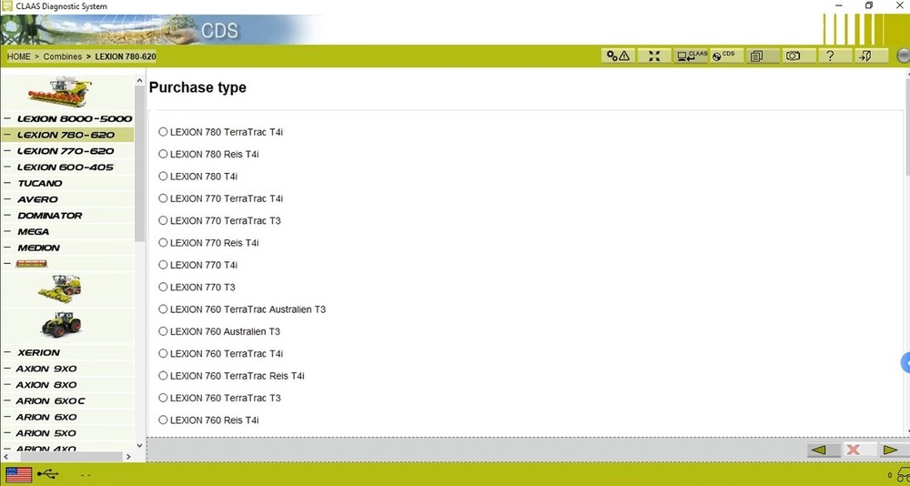Click the round grey status indicator
The height and width of the screenshot is (486, 910).
[904, 56]
